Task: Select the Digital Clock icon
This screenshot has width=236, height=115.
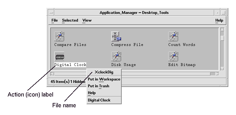Action: [x=59, y=56]
